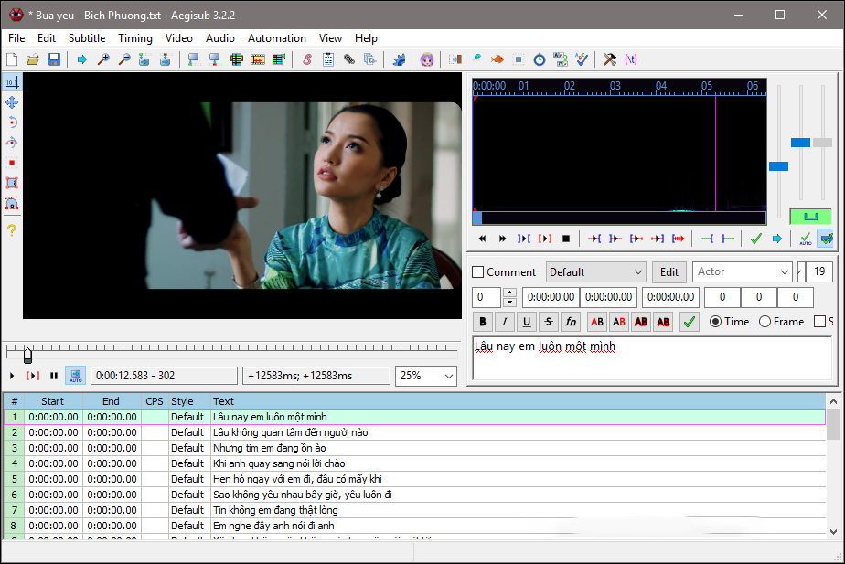The width and height of the screenshot is (845, 564).
Task: Apply underline to the subtitle line
Action: (526, 321)
